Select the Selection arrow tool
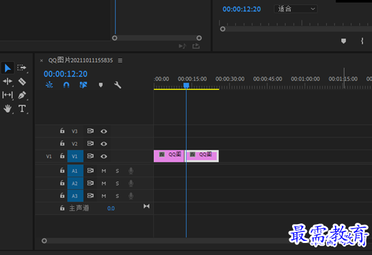 [x=7, y=68]
